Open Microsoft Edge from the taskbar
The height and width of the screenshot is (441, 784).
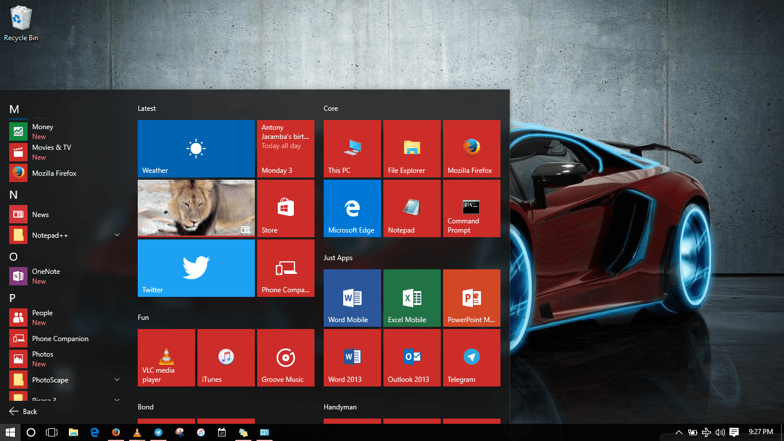pyautogui.click(x=95, y=432)
